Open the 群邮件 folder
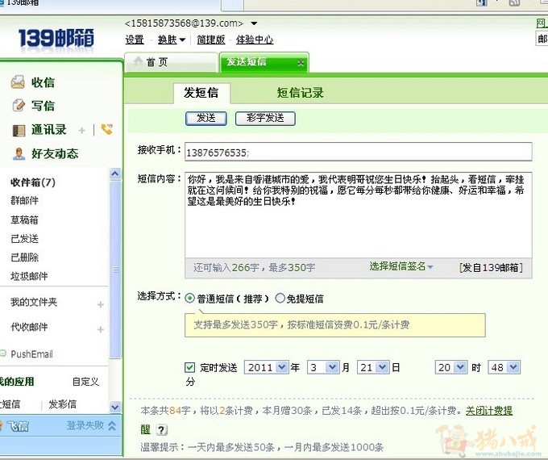Viewport: 548px width, 460px height. pos(24,201)
